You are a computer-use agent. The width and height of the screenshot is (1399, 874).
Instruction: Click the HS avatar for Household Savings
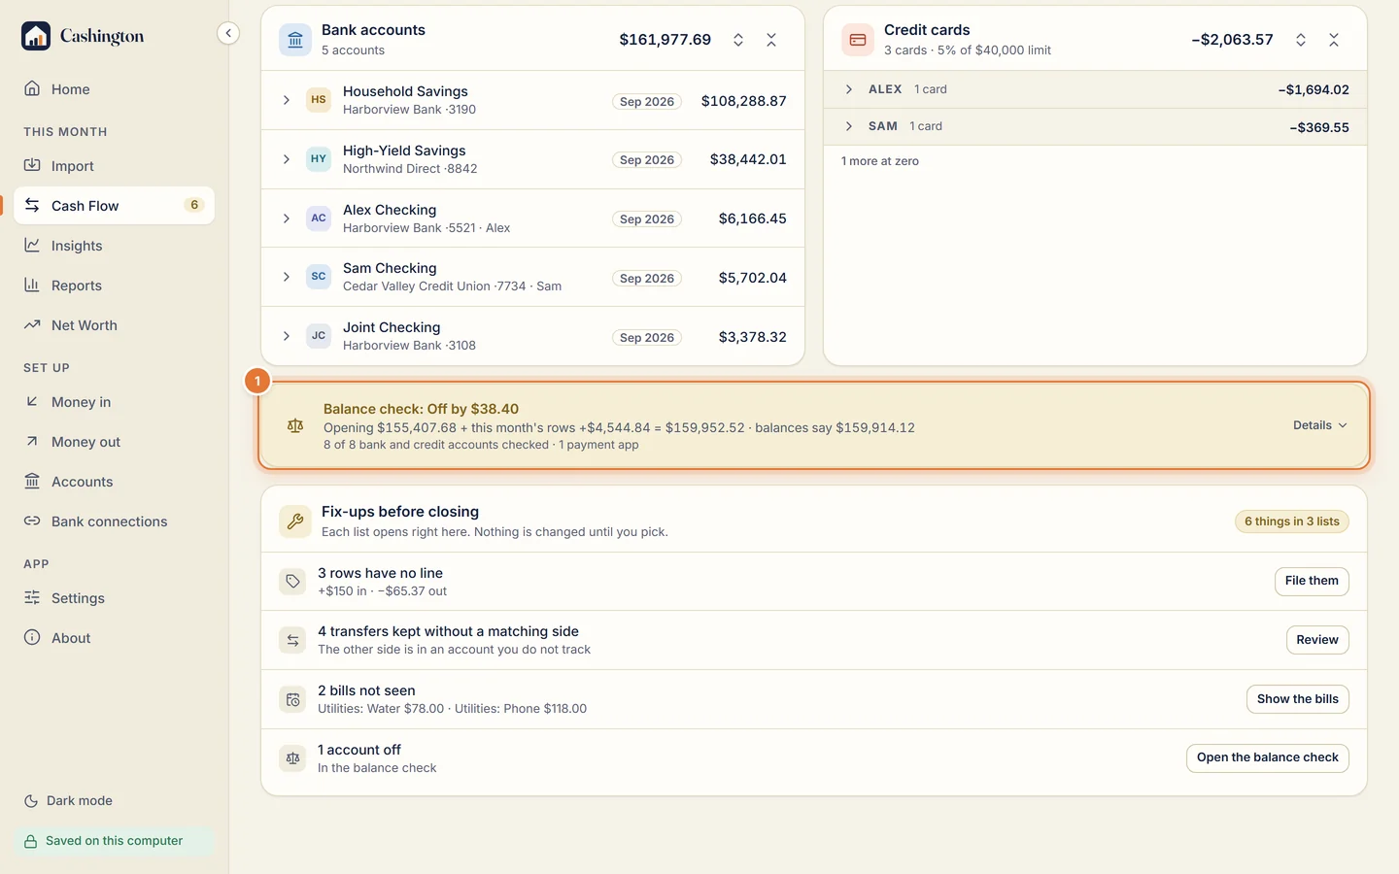(x=319, y=100)
